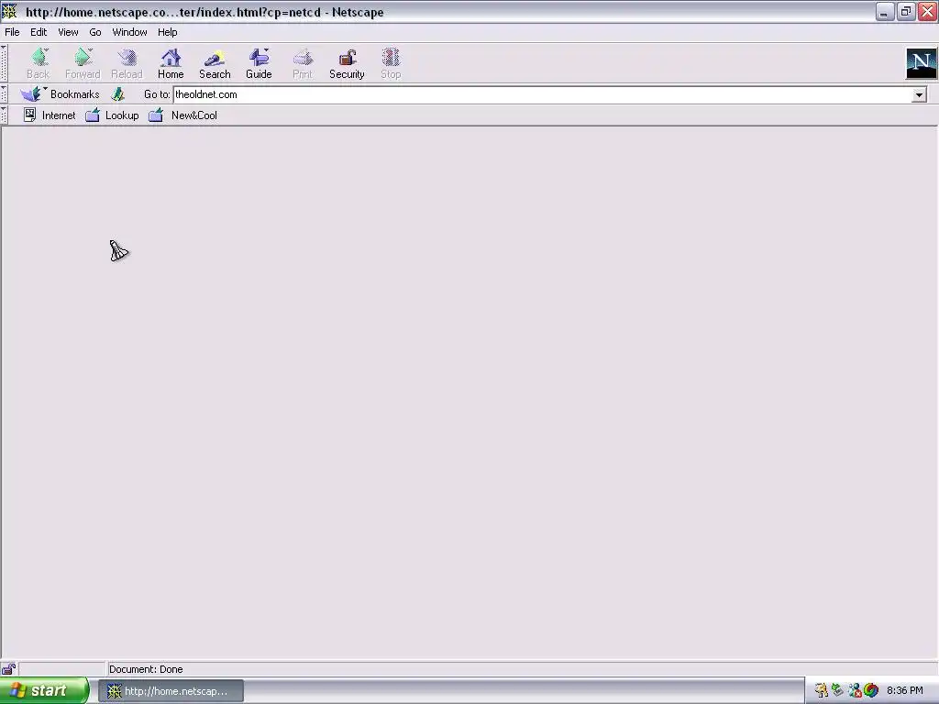Open the Internet personal toolbar link
939x704 pixels.
[50, 115]
